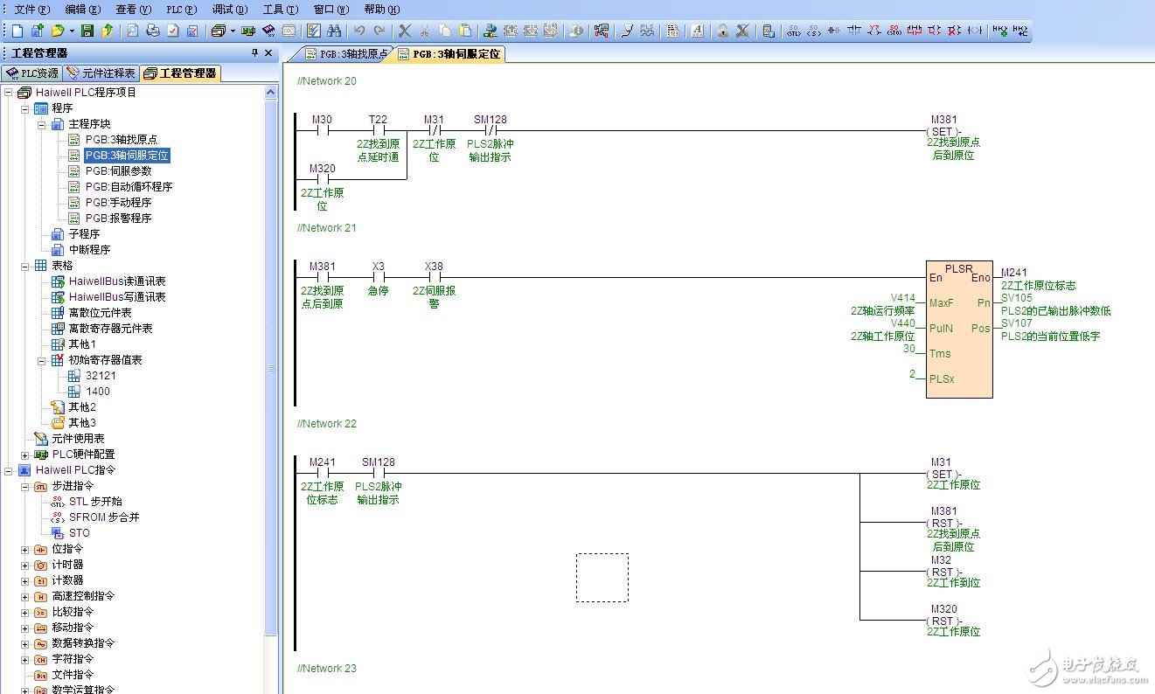Expand the 位指令 instruction node
This screenshot has width=1155, height=694.
25,549
